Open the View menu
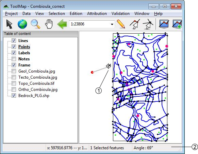198x154 pixels. (39, 14)
